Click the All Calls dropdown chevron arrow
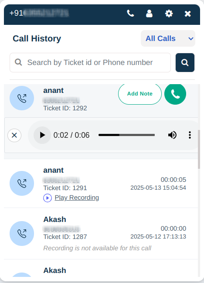 191,39
